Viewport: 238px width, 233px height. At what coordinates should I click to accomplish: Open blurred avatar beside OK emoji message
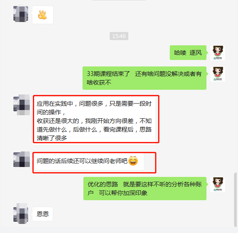click(x=21, y=14)
